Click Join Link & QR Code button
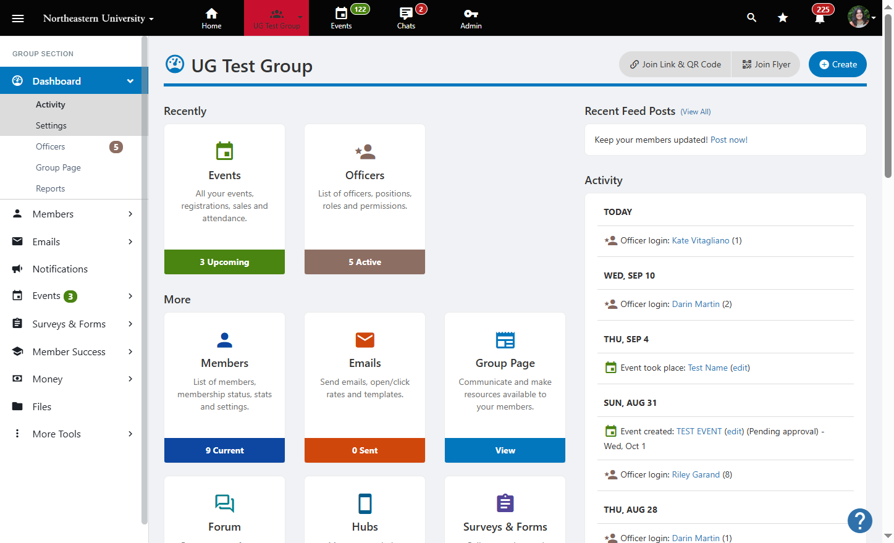The image size is (894, 543). click(x=675, y=64)
